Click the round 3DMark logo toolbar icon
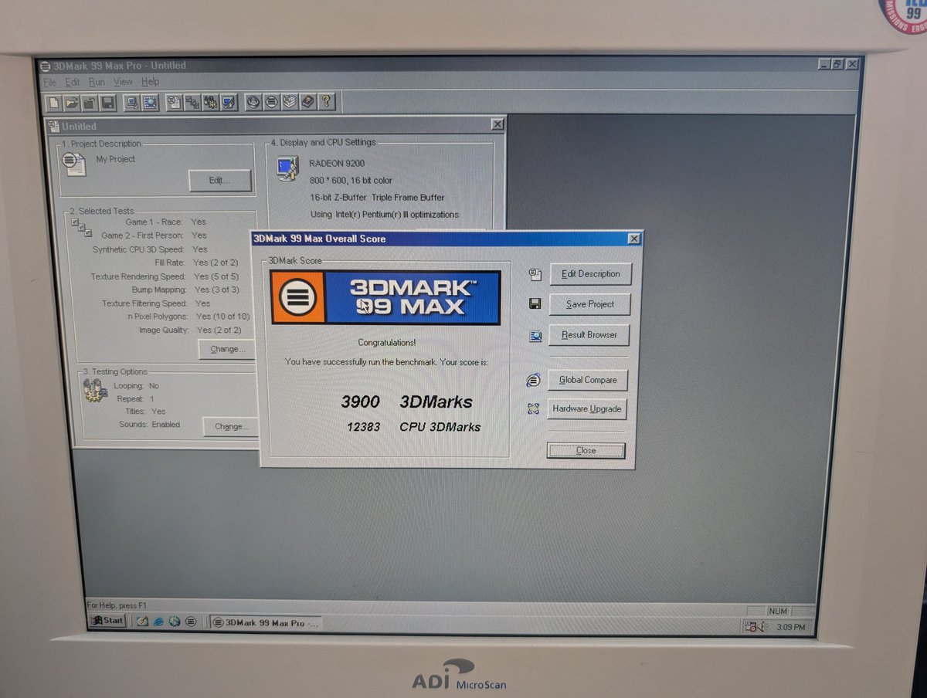This screenshot has height=698, width=927. [271, 102]
